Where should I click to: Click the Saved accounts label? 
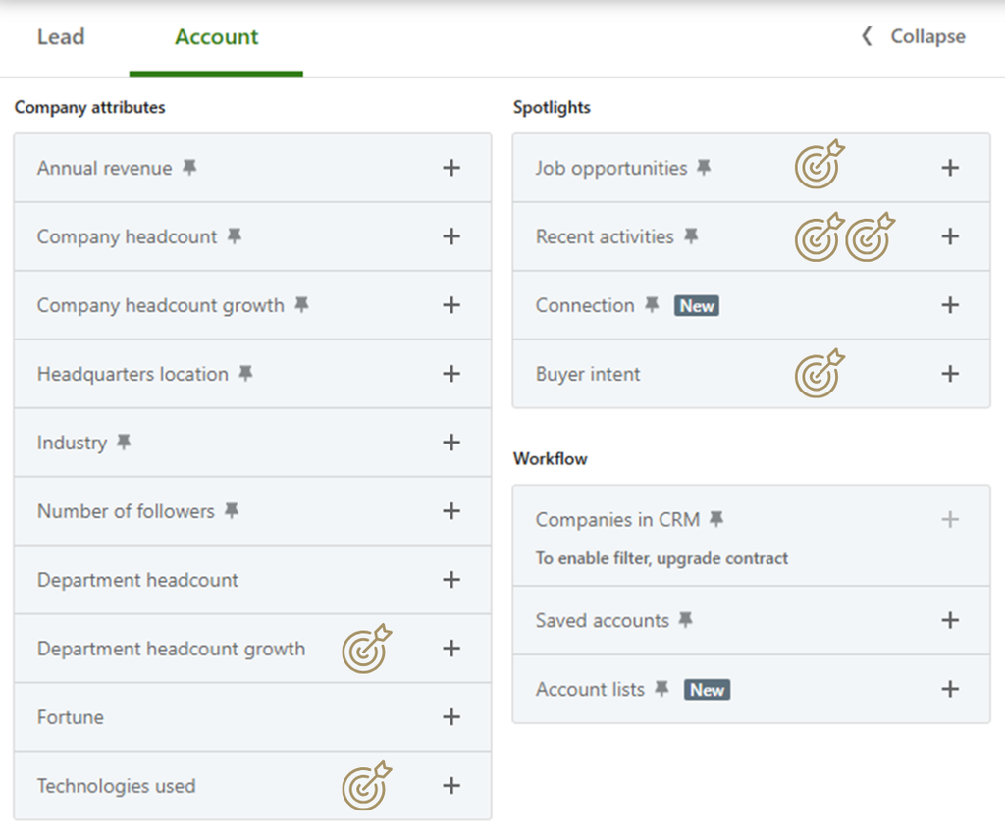(x=602, y=621)
